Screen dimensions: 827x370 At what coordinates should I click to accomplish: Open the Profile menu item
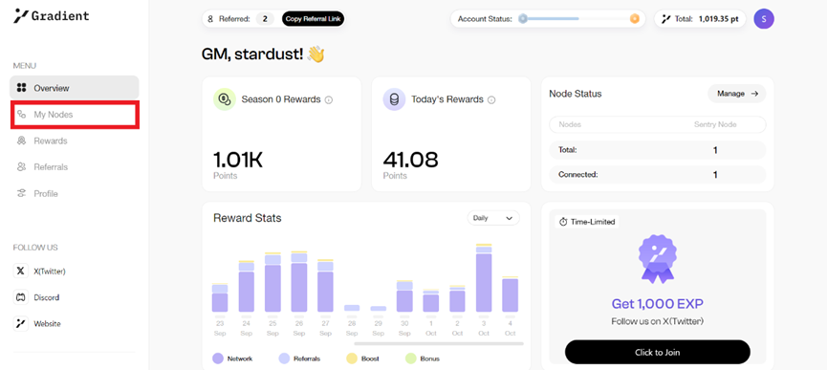coord(75,193)
